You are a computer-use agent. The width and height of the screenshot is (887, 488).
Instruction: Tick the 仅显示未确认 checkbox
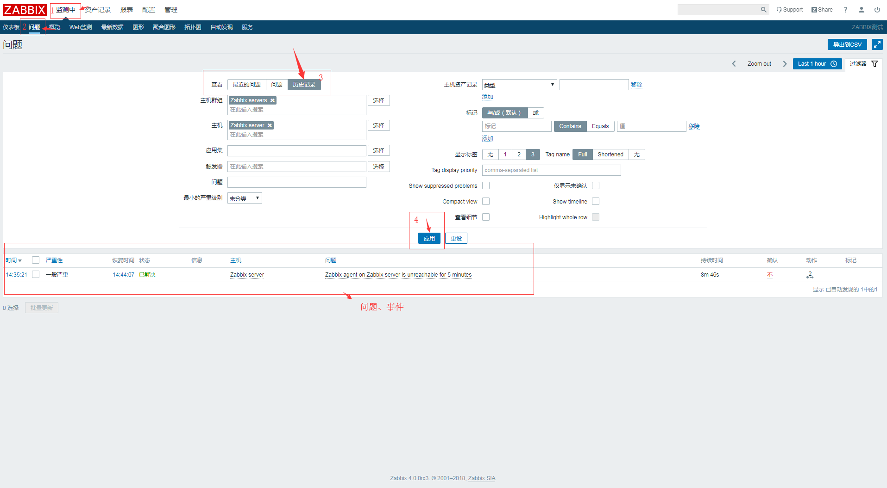(596, 185)
